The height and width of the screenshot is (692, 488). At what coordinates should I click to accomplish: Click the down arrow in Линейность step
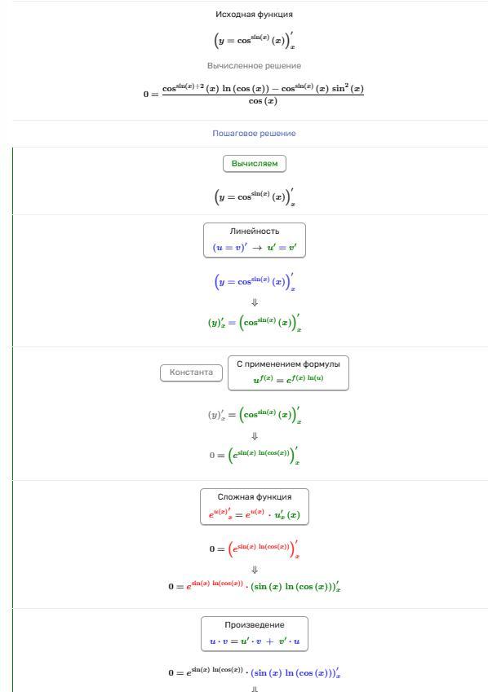[255, 302]
